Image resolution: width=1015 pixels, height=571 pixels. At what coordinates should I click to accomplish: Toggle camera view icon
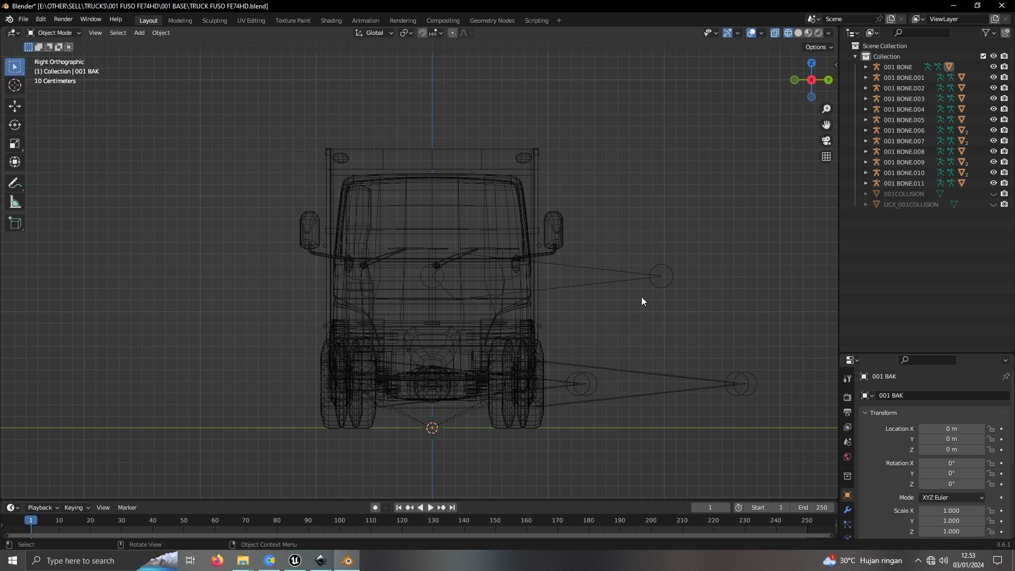[x=826, y=141]
